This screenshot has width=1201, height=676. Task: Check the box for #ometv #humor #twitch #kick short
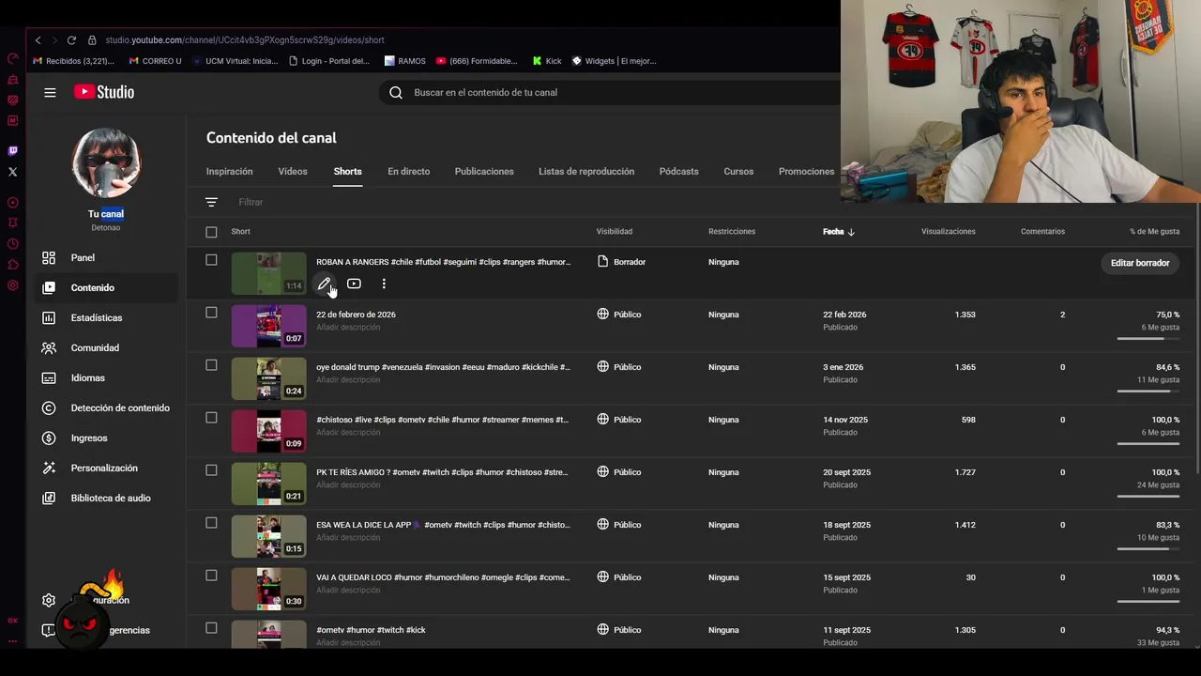tap(211, 628)
